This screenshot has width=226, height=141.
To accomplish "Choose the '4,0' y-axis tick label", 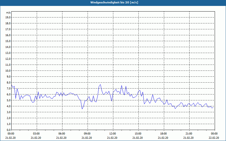I will (9, 106).
